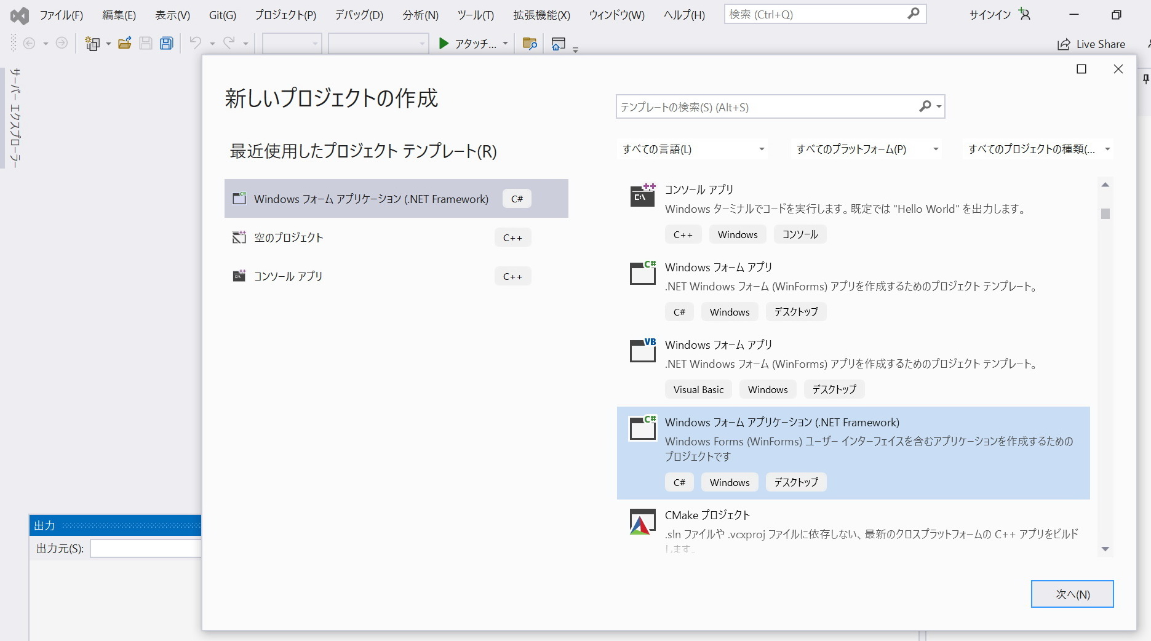Image resolution: width=1151 pixels, height=641 pixels.
Task: Click the C++ console app template icon
Action: point(643,195)
